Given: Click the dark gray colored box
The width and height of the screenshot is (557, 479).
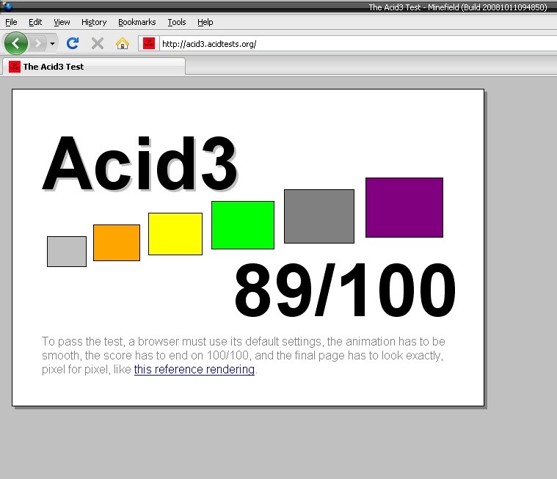Looking at the screenshot, I should tap(319, 216).
